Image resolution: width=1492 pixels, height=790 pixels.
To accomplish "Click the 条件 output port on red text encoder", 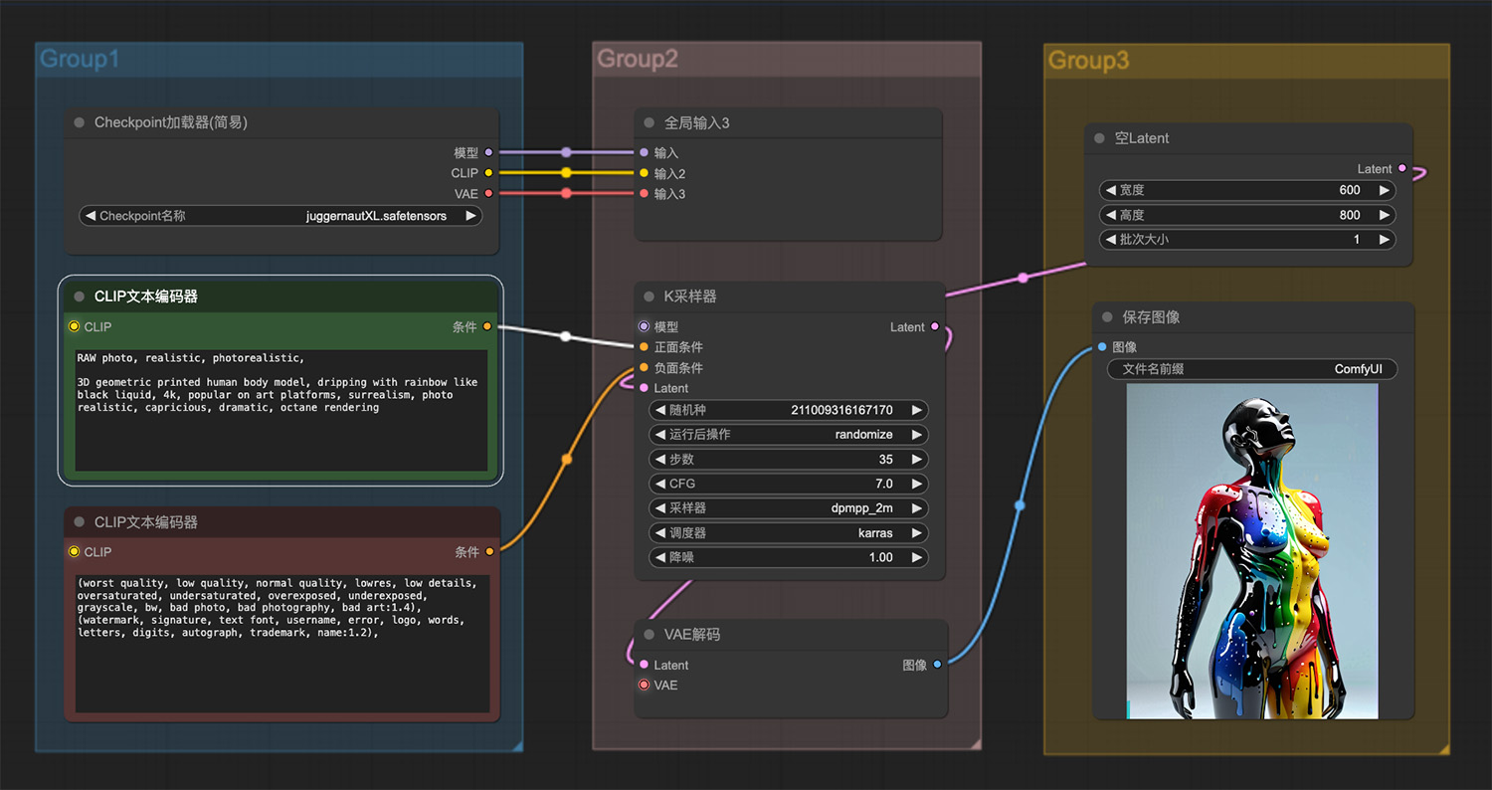I will (489, 552).
